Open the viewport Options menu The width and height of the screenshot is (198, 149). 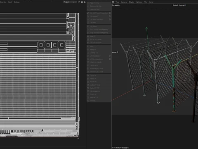[x=139, y=2]
